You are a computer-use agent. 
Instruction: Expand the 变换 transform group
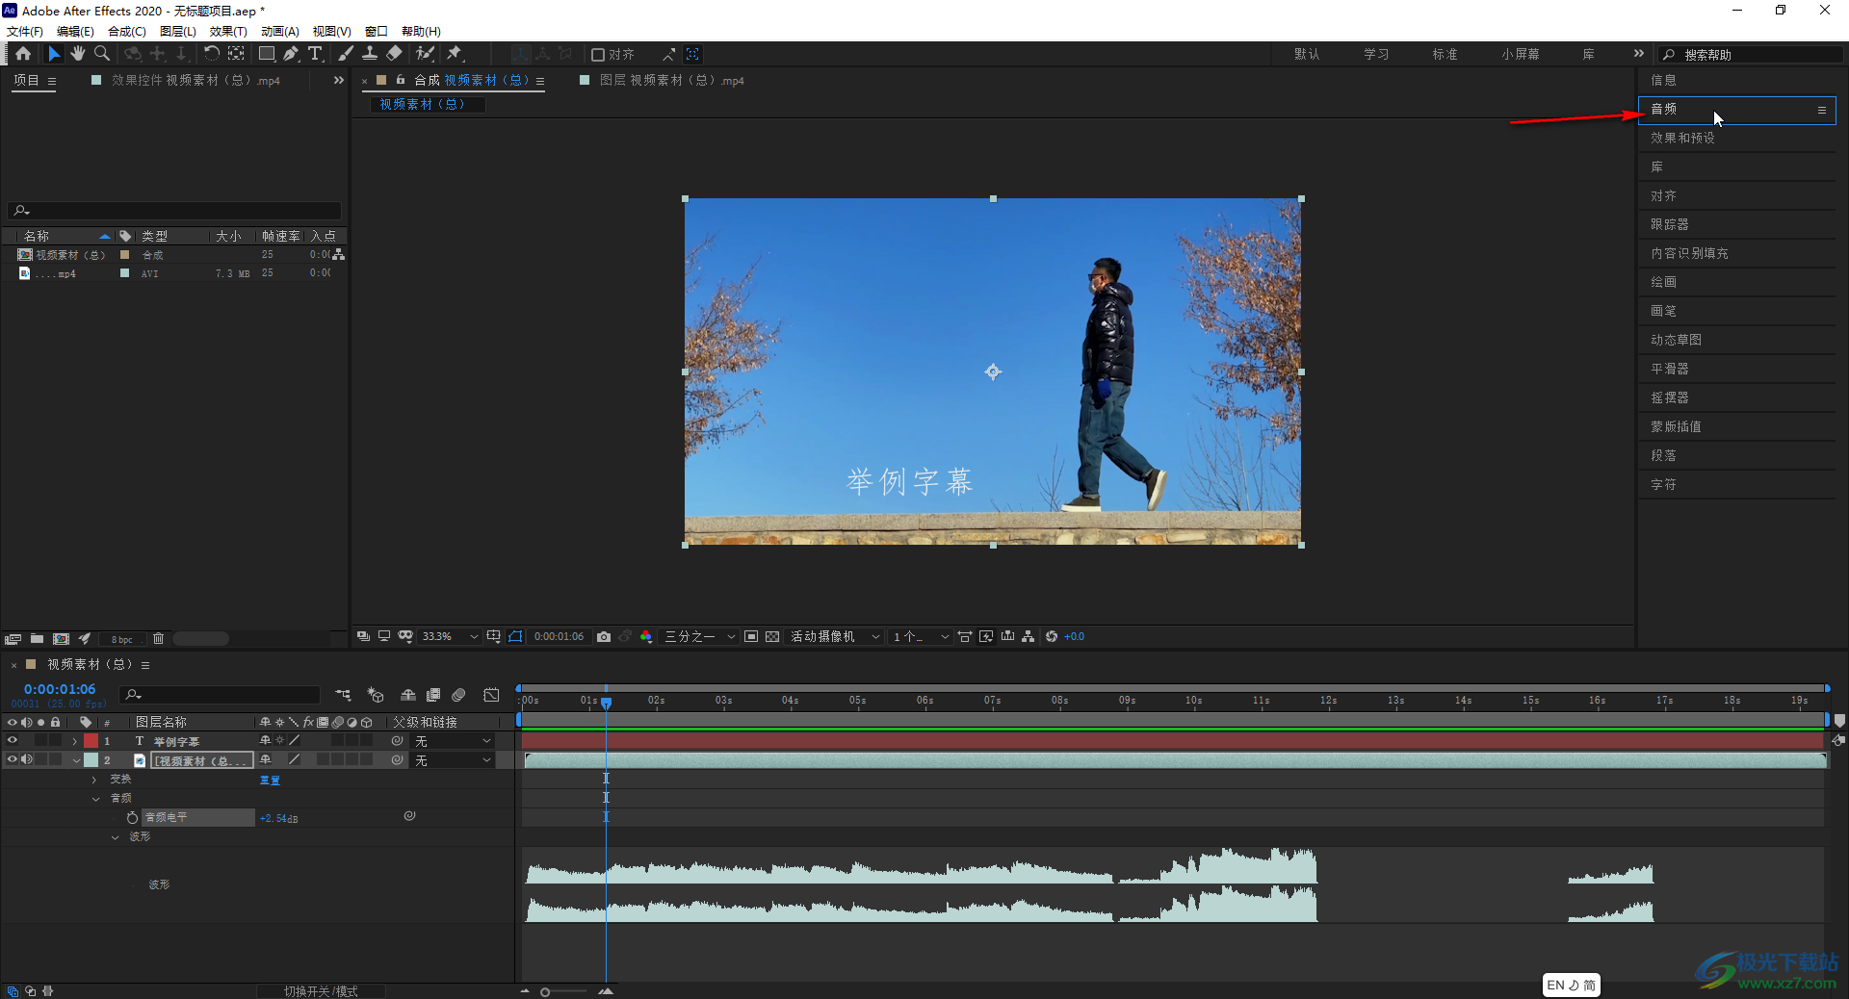coord(94,780)
